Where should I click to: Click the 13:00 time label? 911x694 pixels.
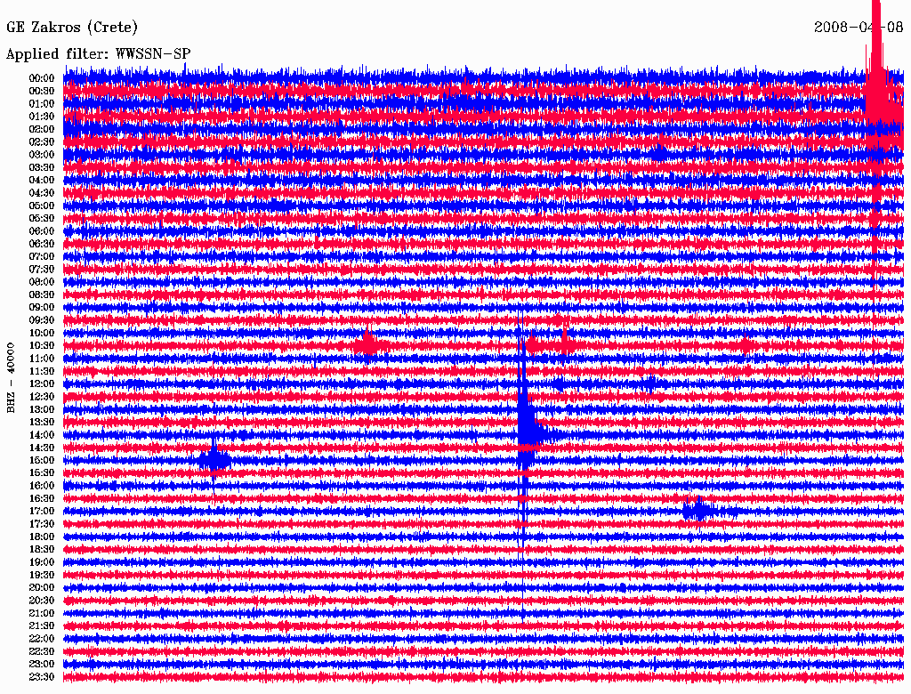pyautogui.click(x=42, y=409)
